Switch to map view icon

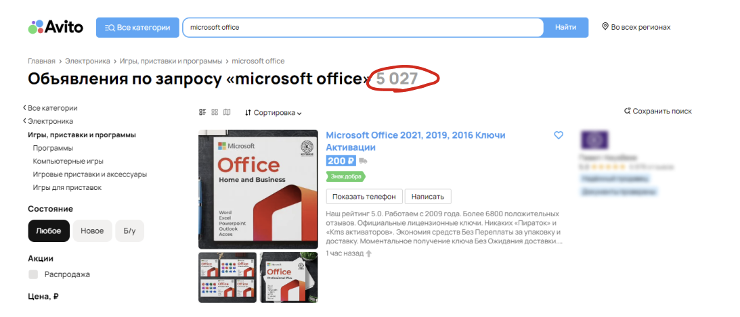coord(227,112)
